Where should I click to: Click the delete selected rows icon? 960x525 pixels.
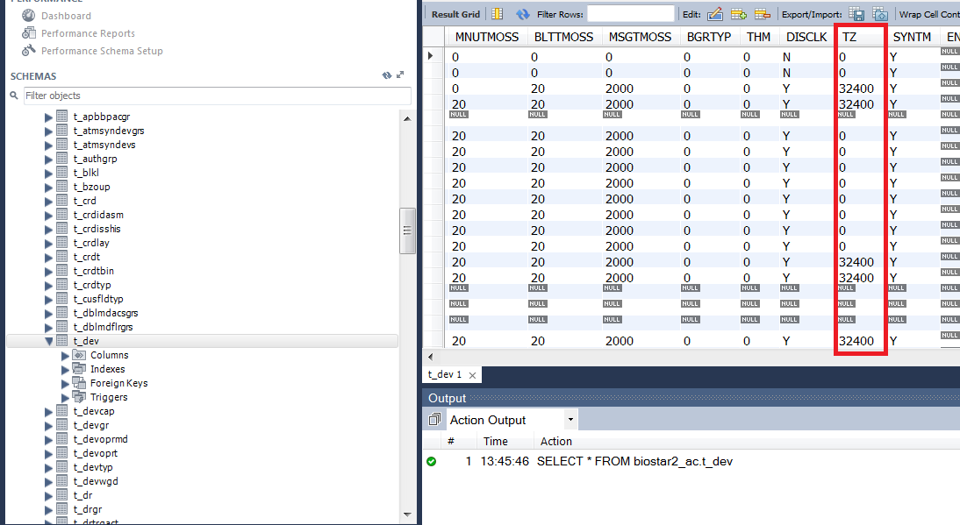(x=762, y=14)
